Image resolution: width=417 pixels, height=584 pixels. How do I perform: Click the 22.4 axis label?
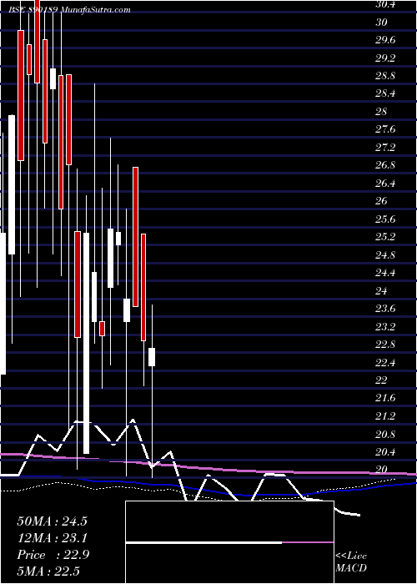(385, 362)
